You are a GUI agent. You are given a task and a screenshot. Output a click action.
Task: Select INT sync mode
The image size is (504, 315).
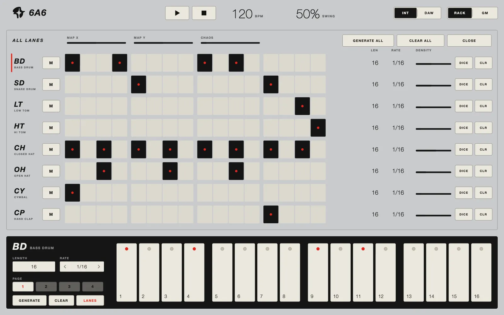click(405, 13)
